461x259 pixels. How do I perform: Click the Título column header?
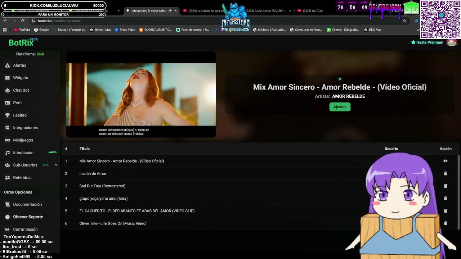pos(85,149)
